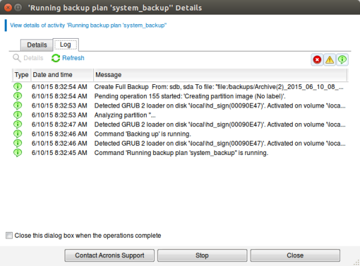Viewport: 360px width, 266px height.
Task: Click the Close button at bottom
Action: tap(295, 255)
